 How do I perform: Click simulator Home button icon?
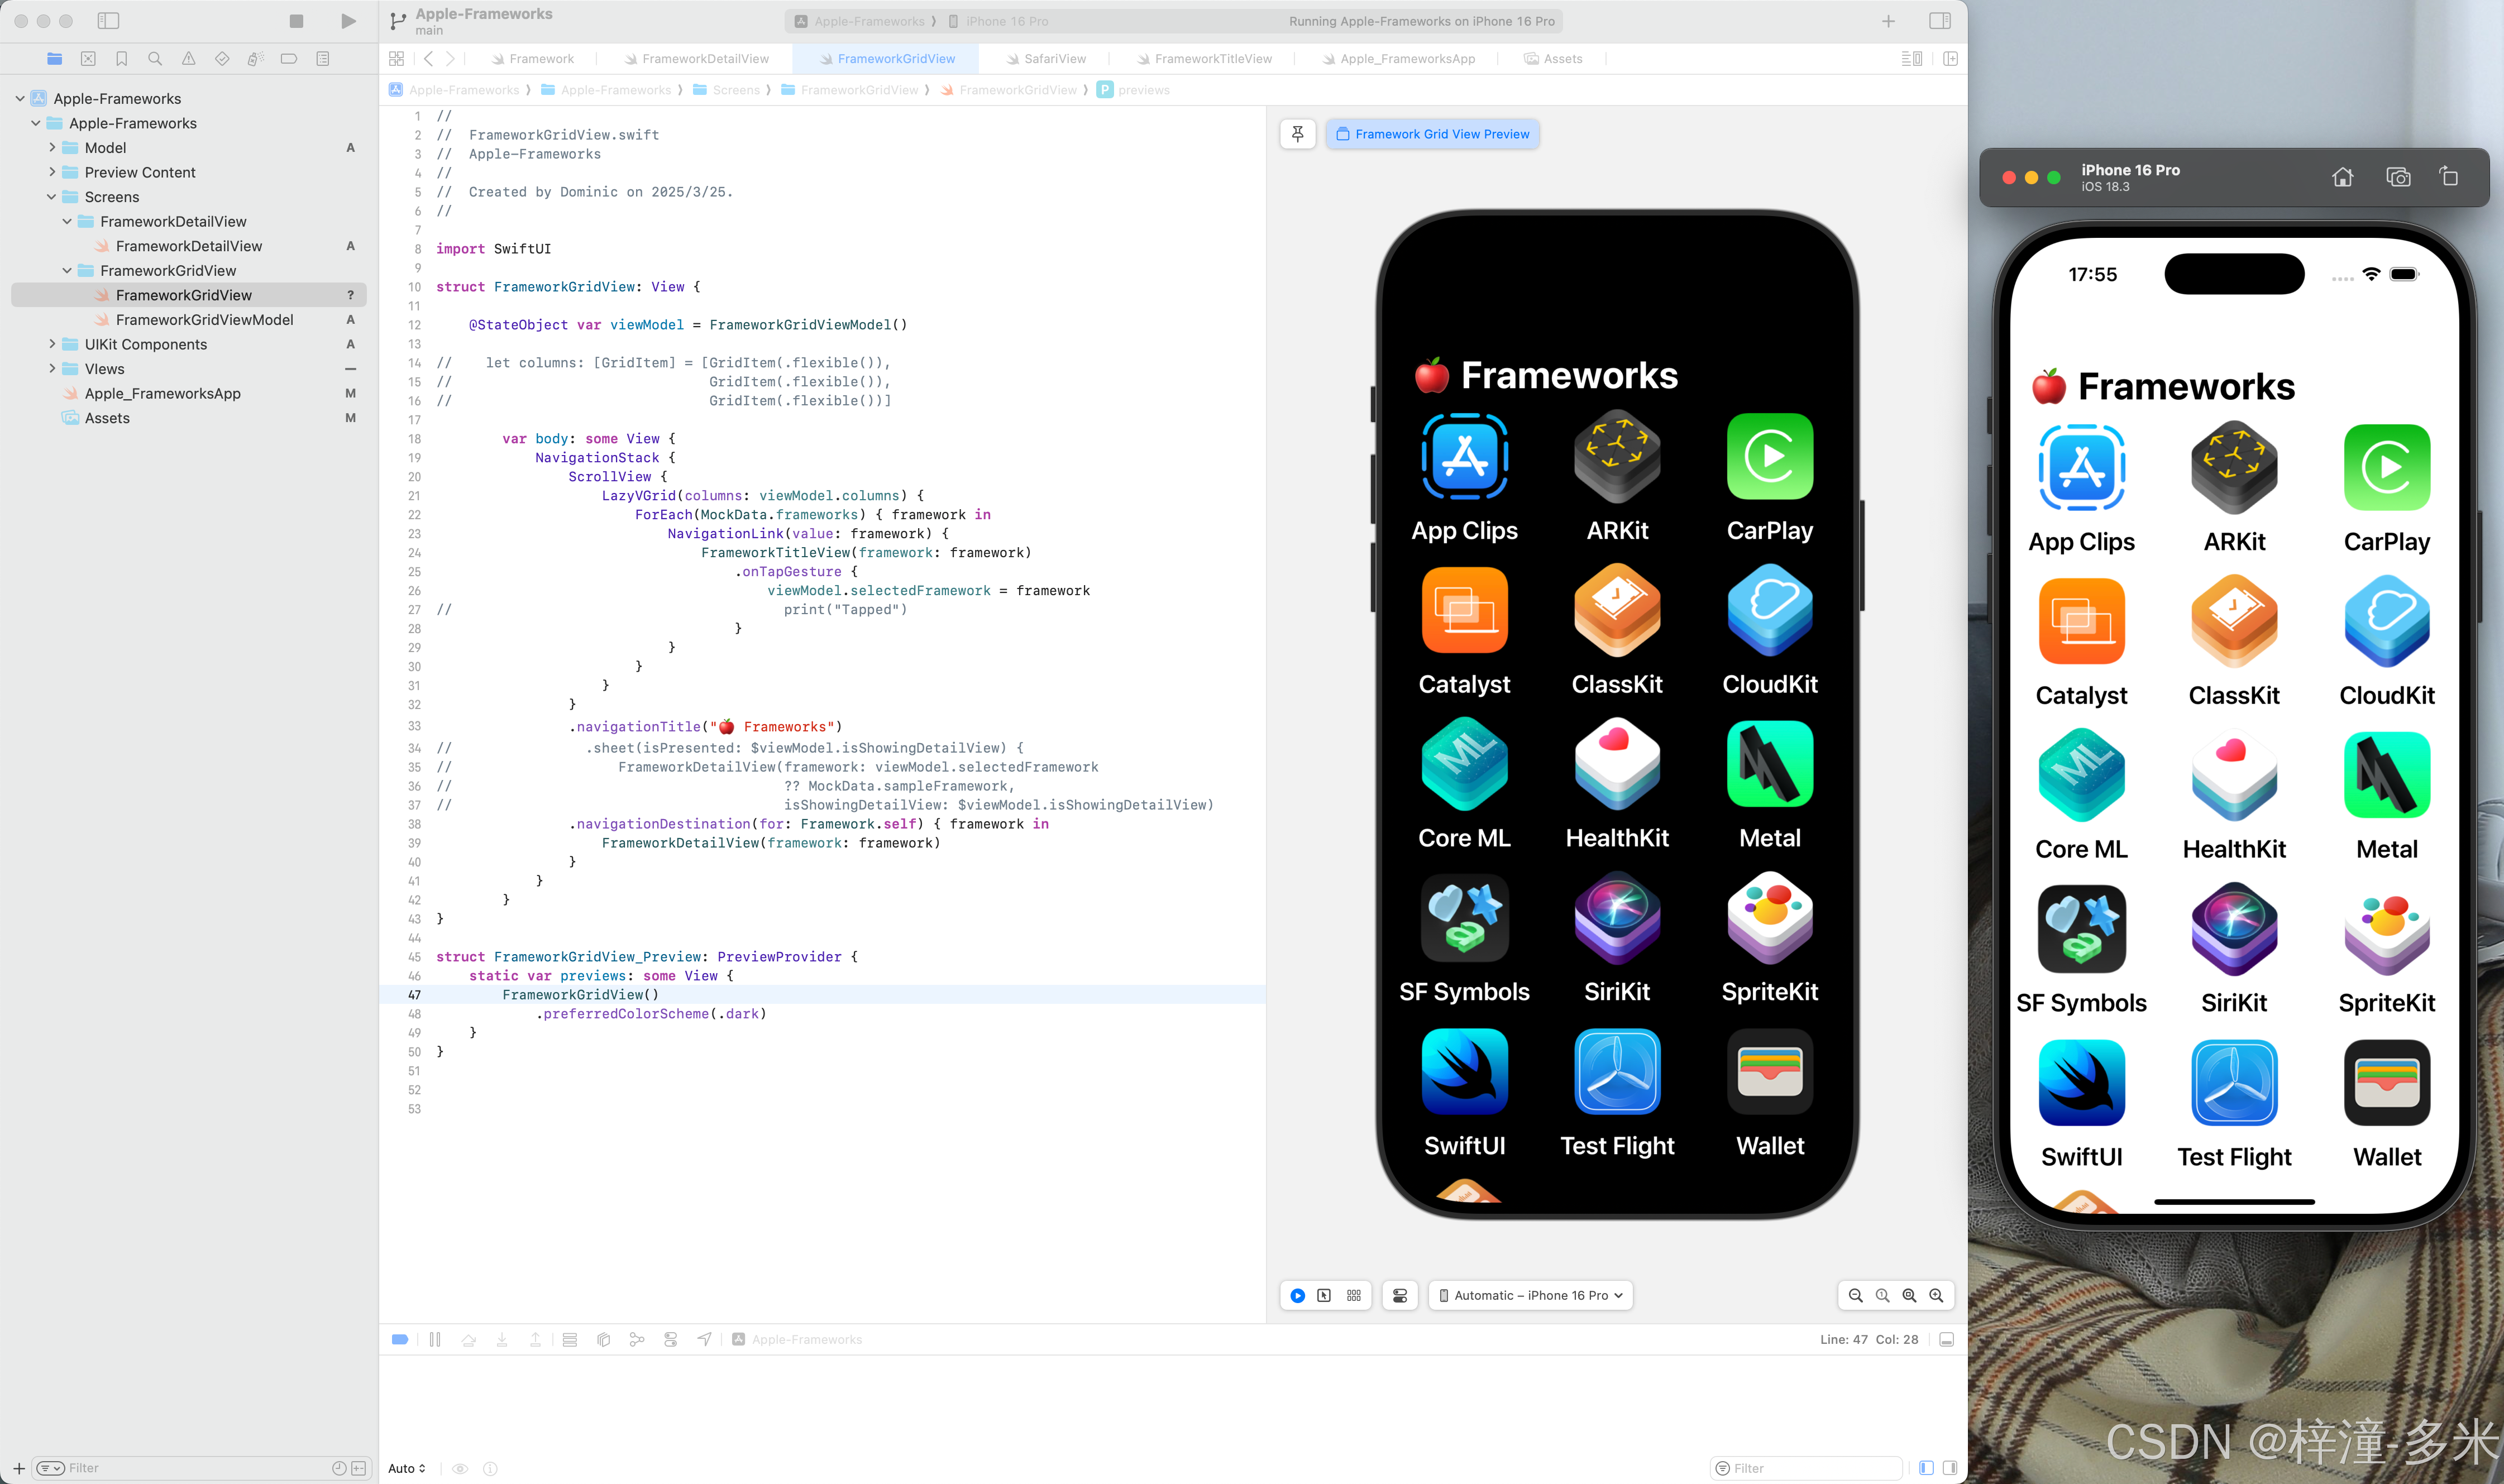click(2342, 177)
